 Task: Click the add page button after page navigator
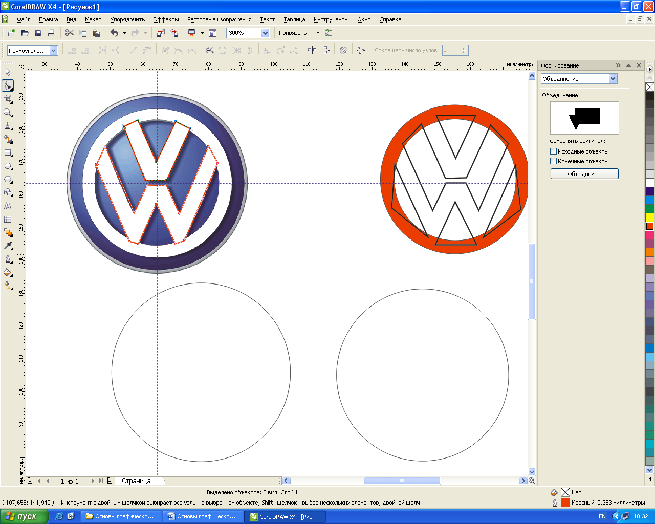tap(110, 481)
